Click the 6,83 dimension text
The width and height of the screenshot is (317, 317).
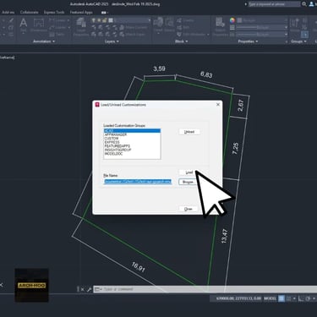tap(206, 74)
